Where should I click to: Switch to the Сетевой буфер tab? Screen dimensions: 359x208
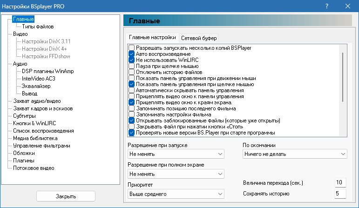coord(199,38)
